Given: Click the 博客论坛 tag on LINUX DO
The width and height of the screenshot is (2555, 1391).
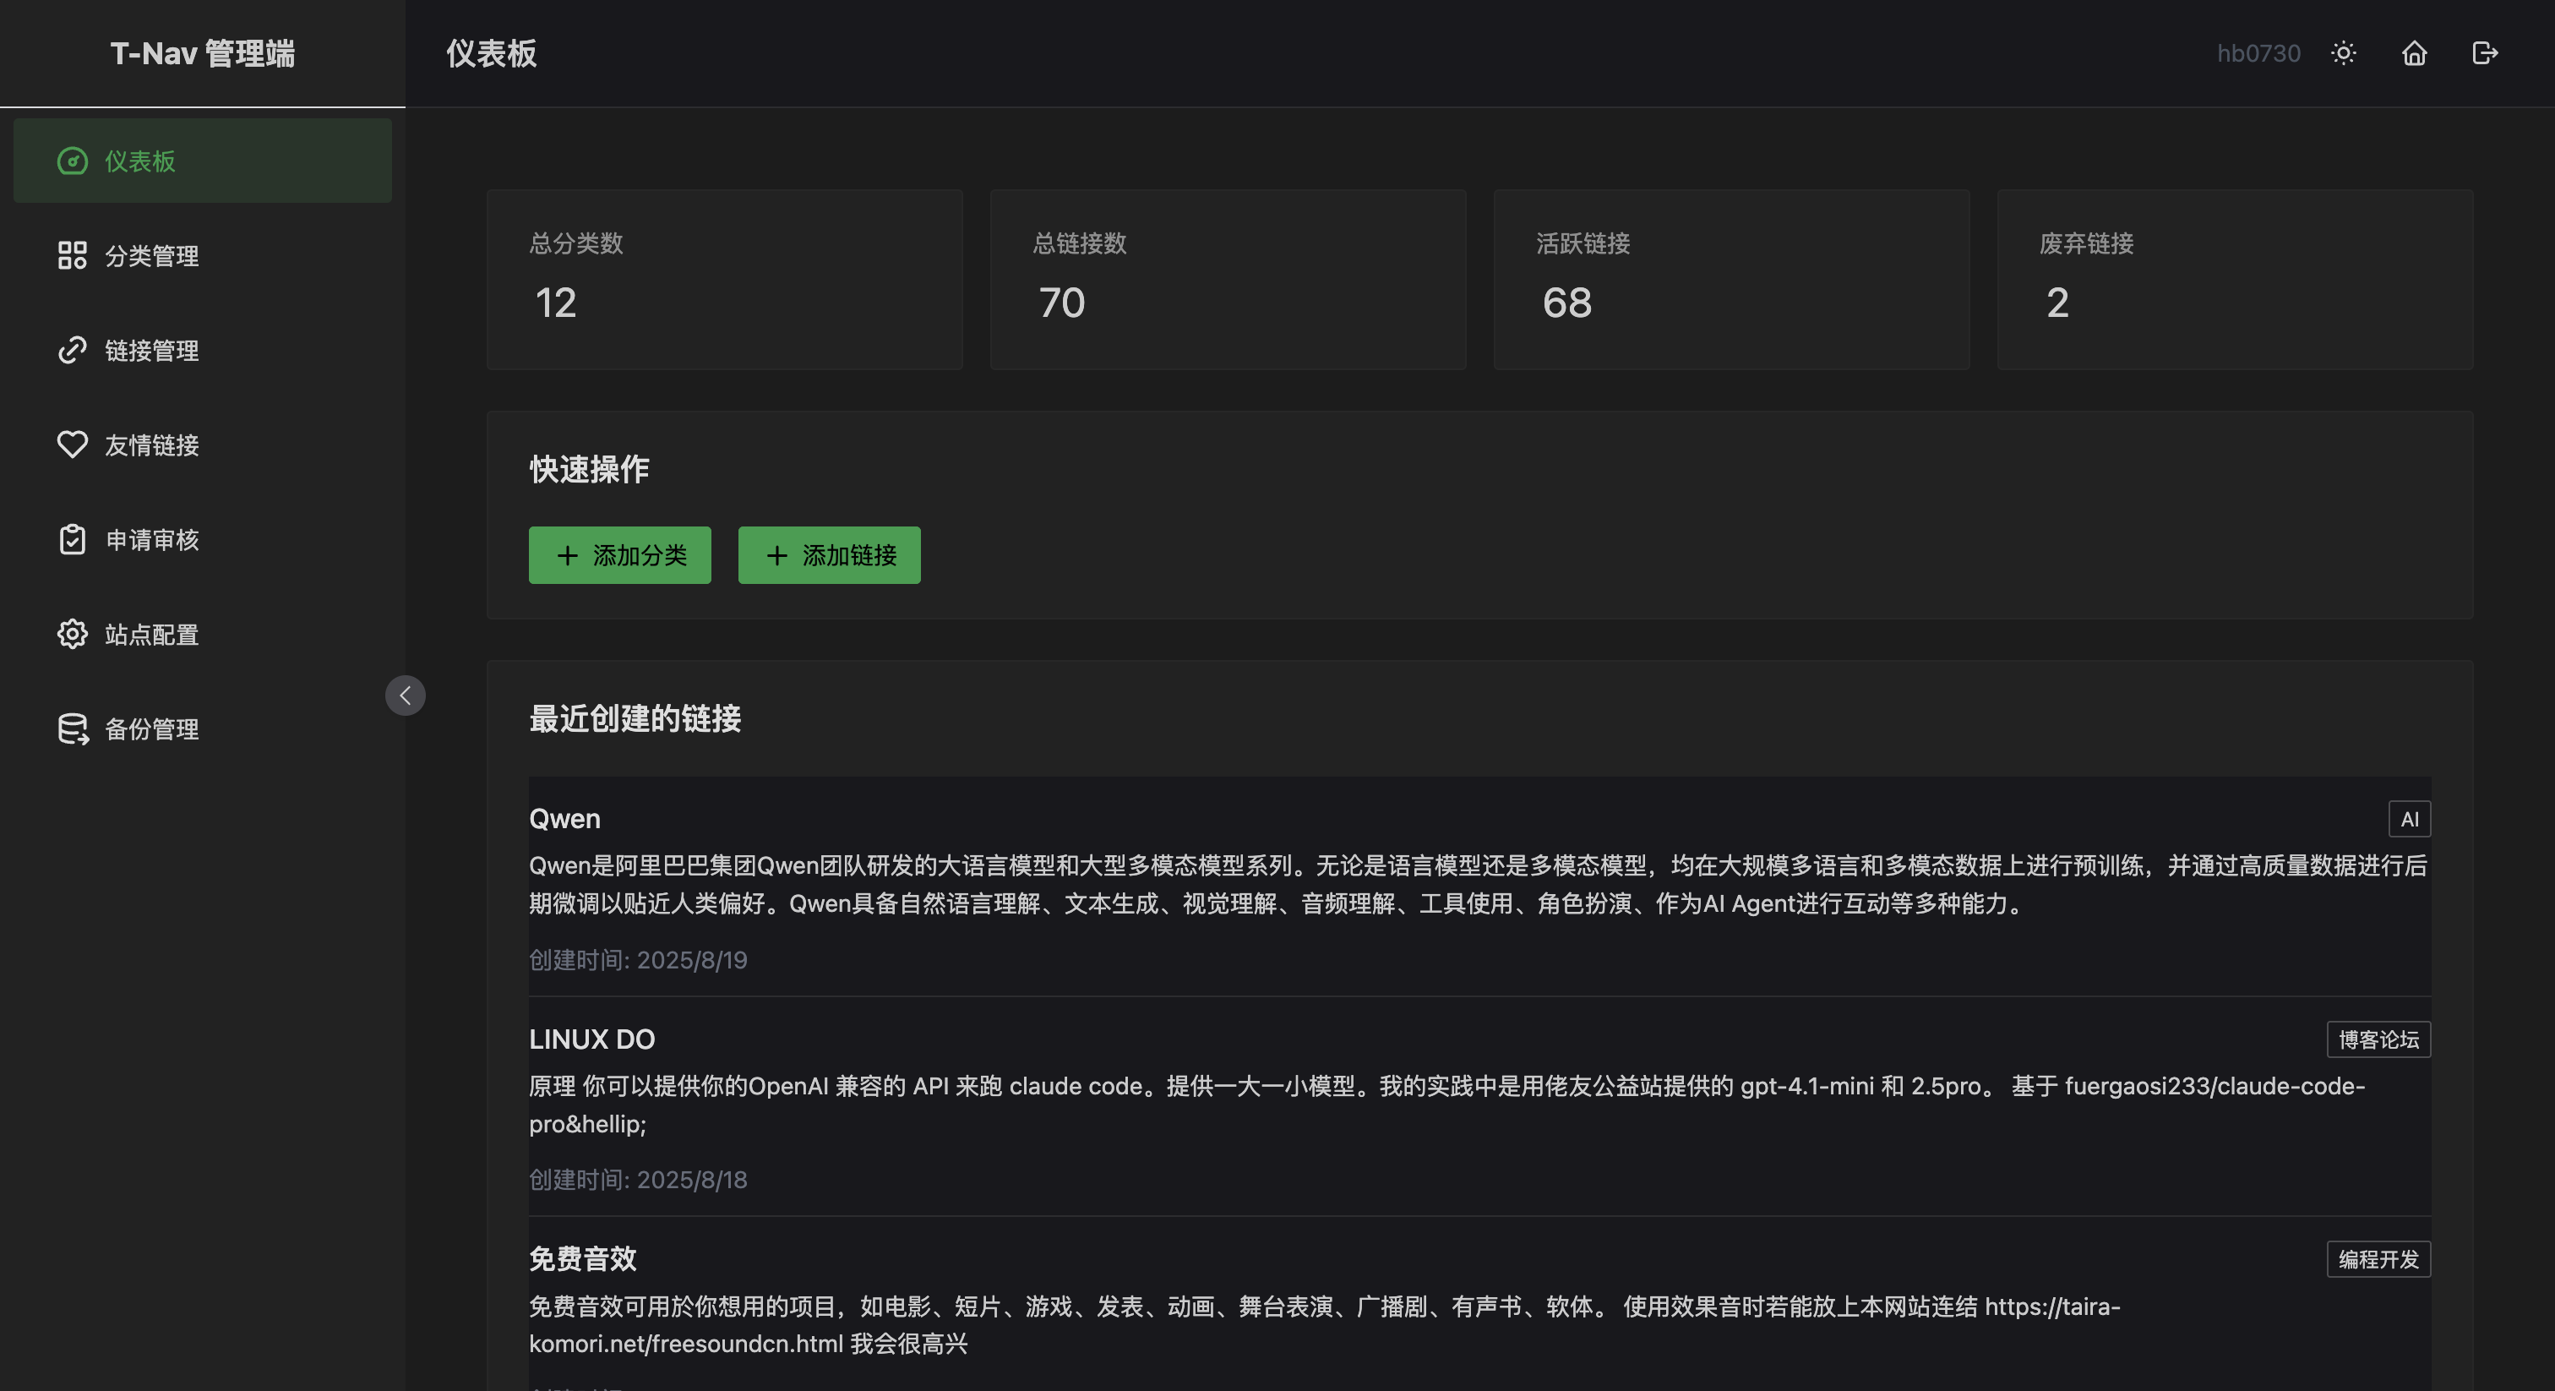Looking at the screenshot, I should pyautogui.click(x=2378, y=1039).
